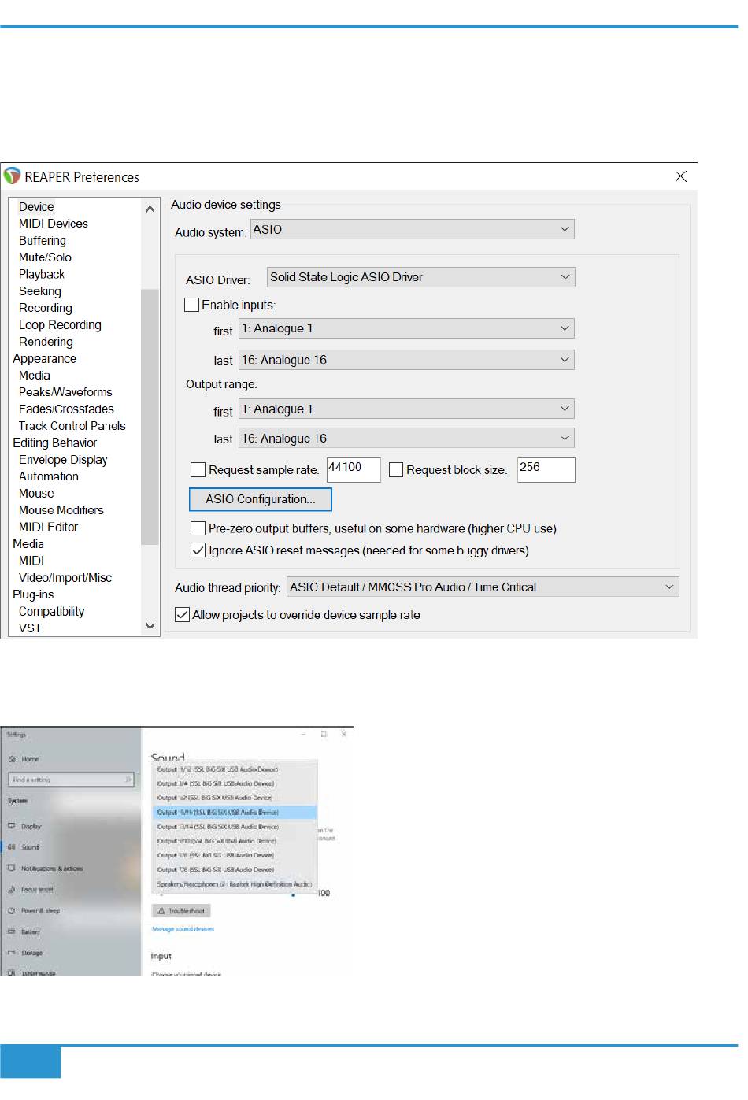Choose Output 13/14 SSL BiG SiX device
This screenshot has width=748, height=1100.
coord(235,827)
